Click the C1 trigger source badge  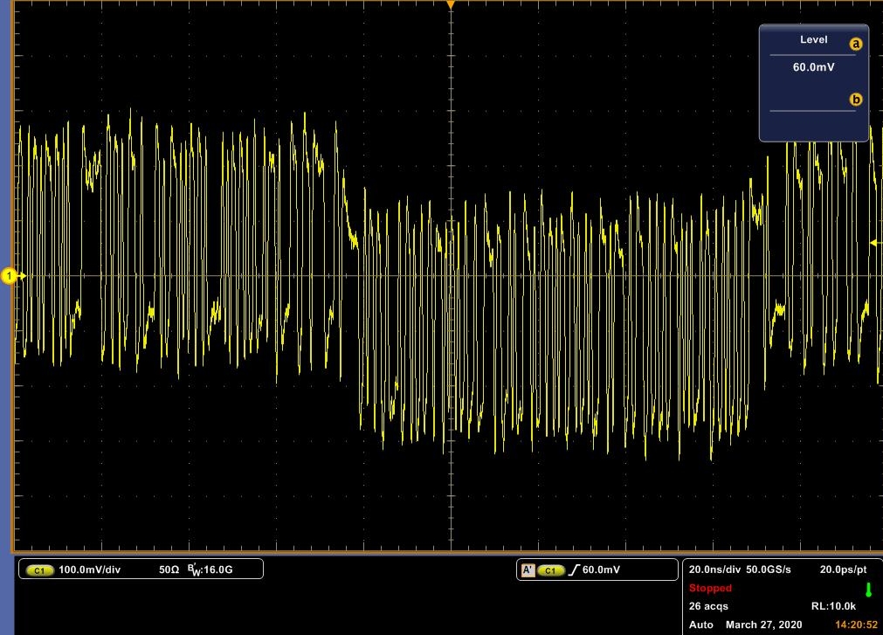click(x=551, y=570)
